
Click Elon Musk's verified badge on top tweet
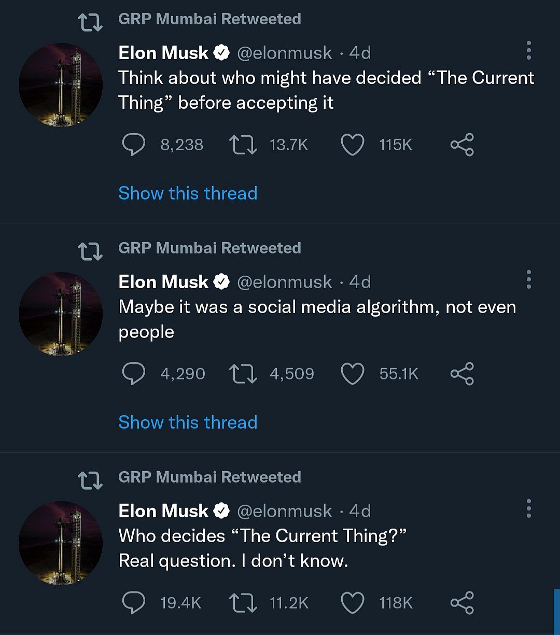tap(222, 52)
